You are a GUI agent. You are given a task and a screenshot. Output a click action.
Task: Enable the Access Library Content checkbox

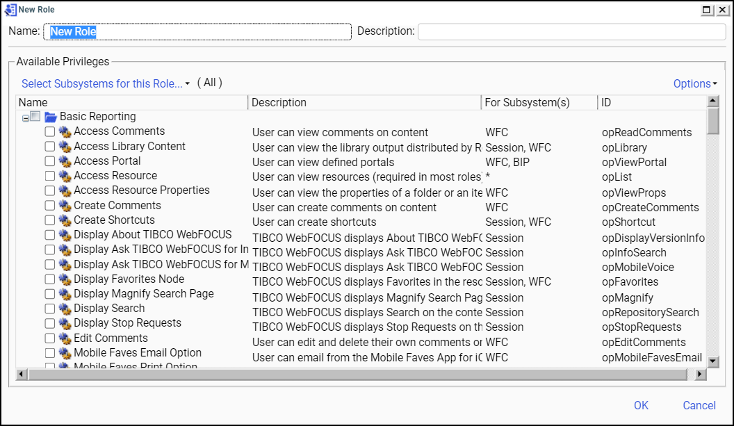50,147
